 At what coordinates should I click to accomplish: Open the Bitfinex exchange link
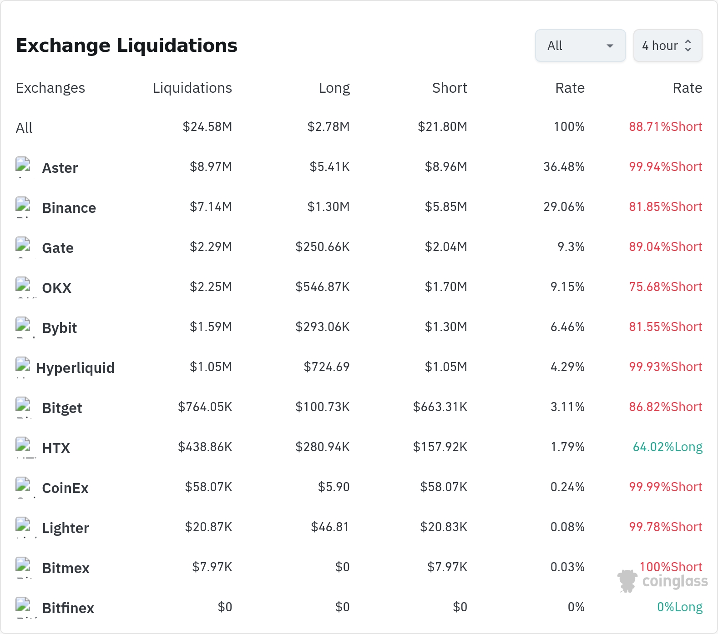68,608
